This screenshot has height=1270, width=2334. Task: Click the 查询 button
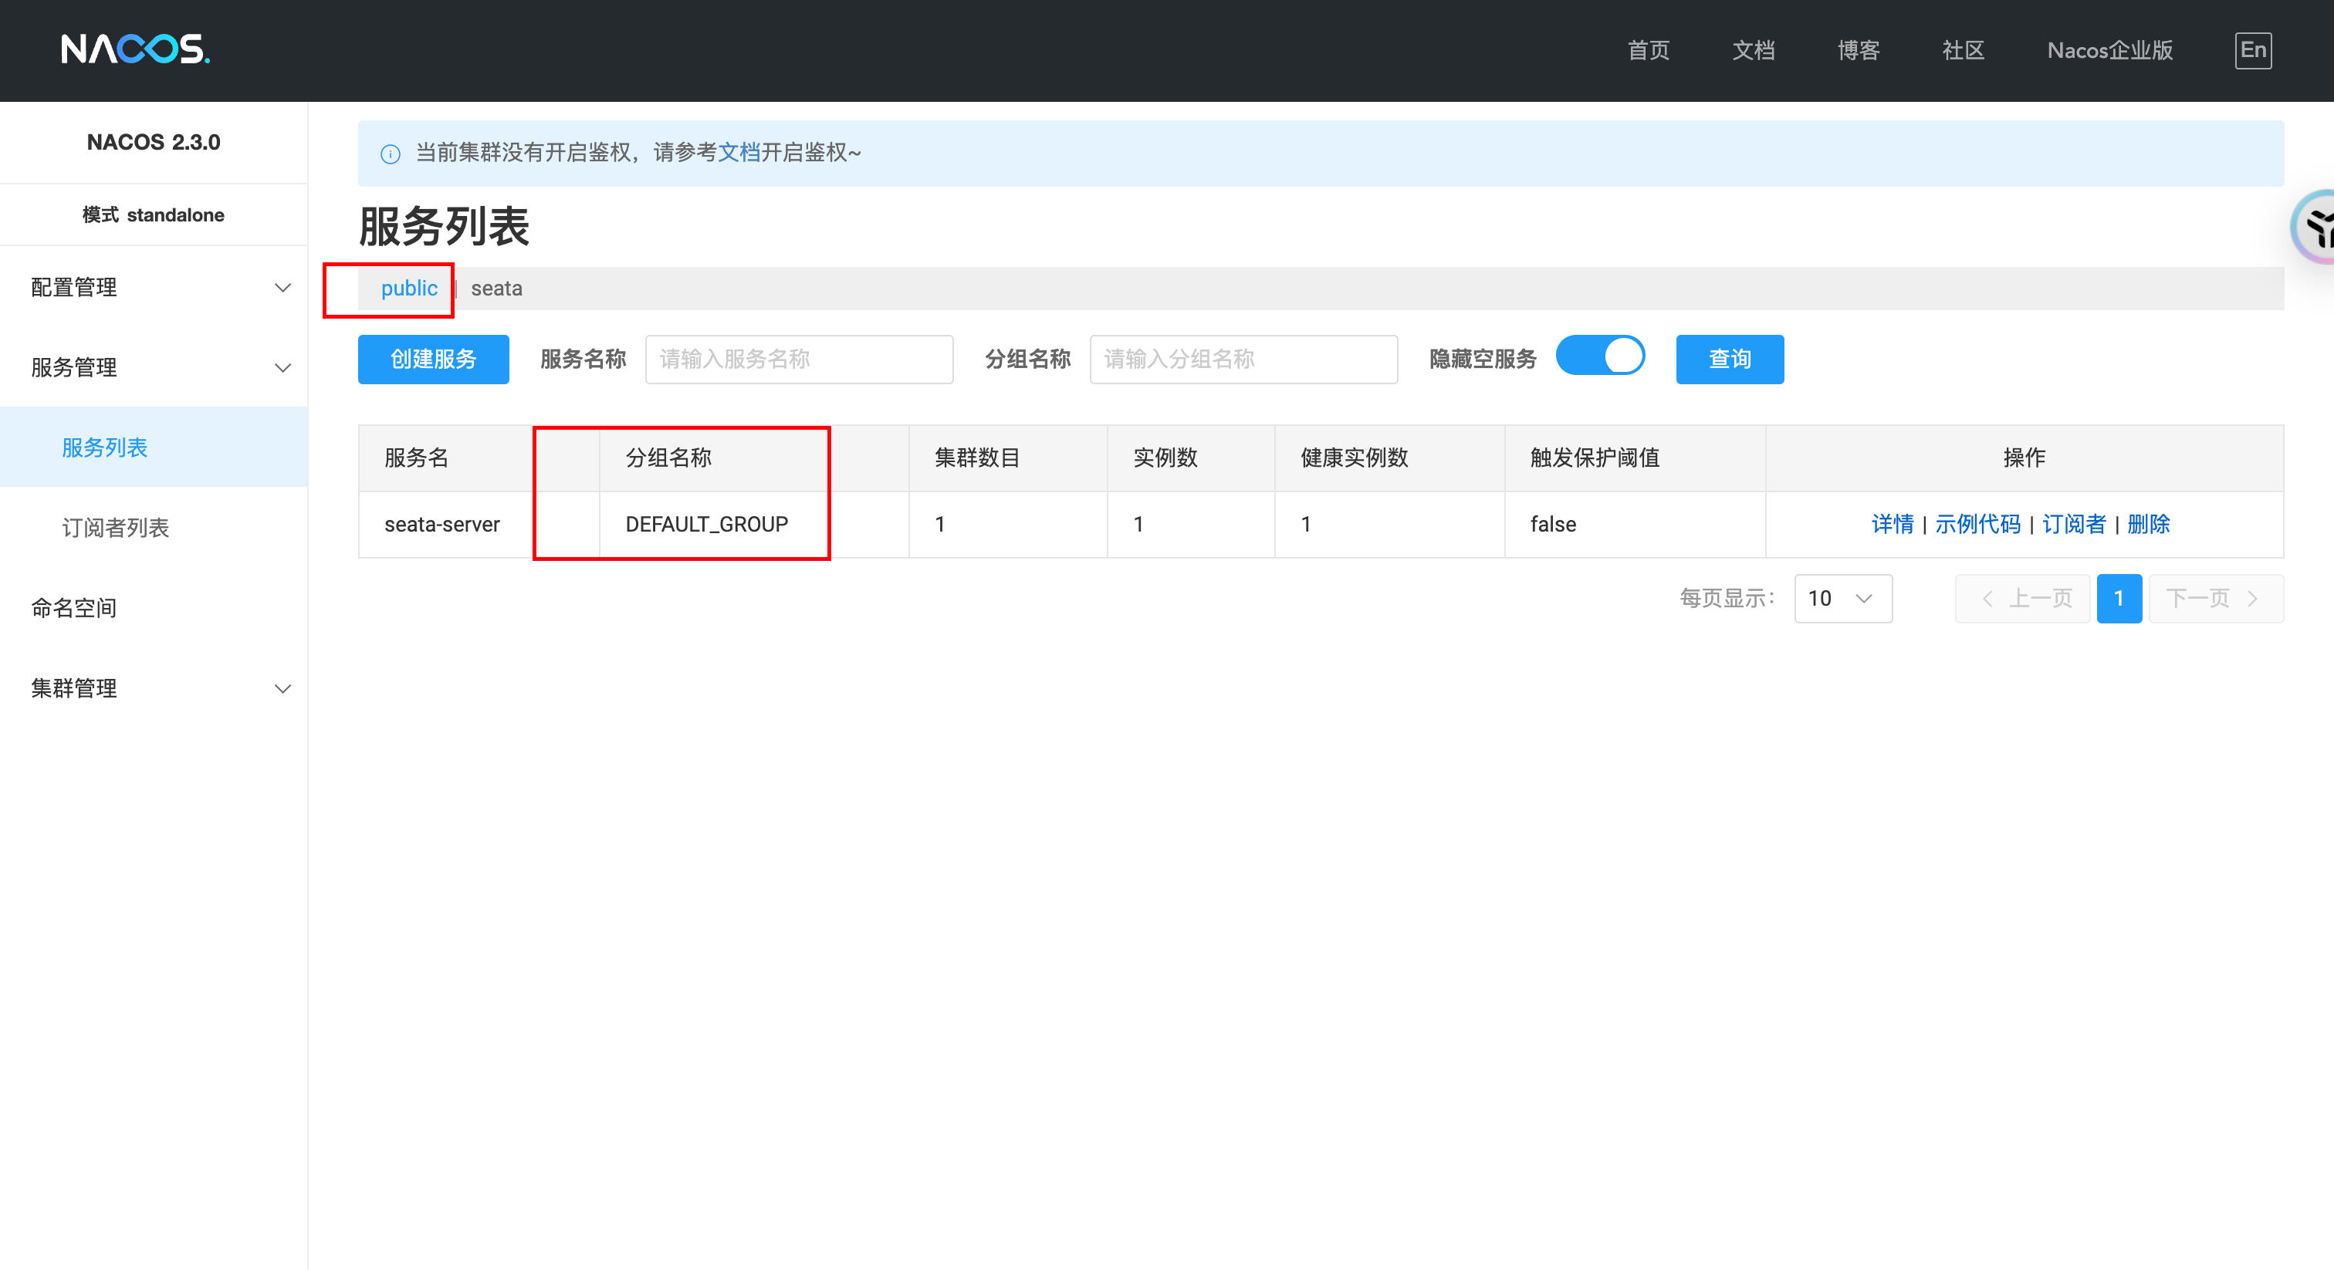(1730, 360)
